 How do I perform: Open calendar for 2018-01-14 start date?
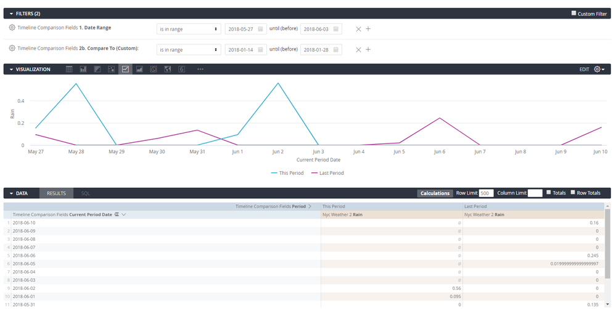point(260,50)
